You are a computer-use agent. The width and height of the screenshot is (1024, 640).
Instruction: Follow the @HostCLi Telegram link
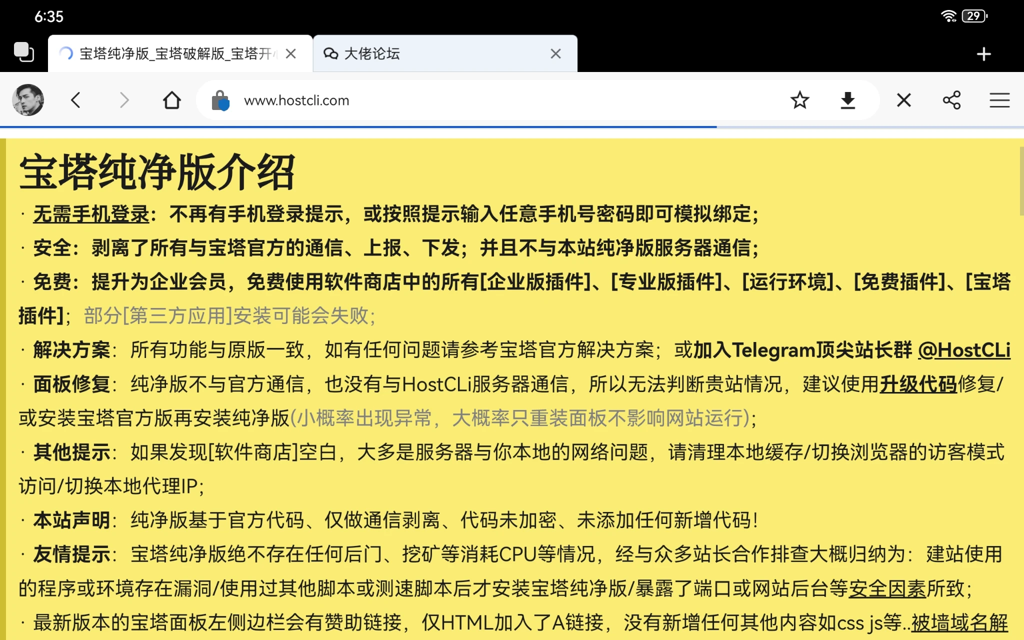coord(964,350)
